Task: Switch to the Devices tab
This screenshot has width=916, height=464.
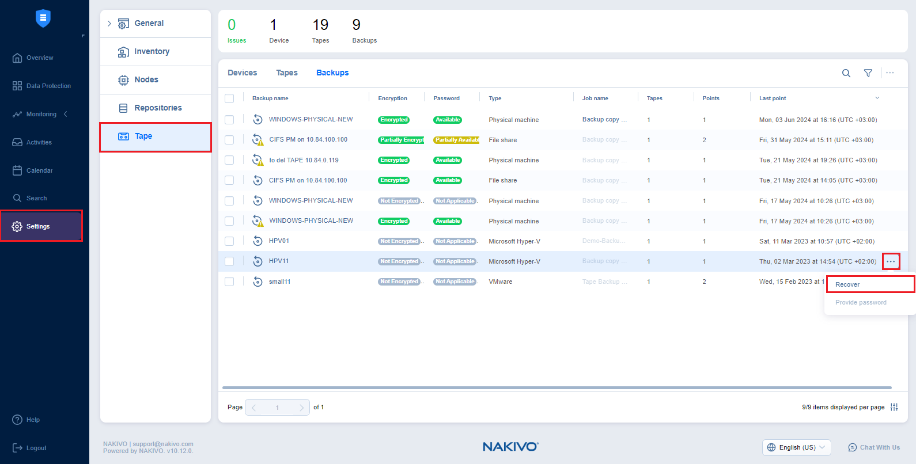Action: click(x=242, y=73)
